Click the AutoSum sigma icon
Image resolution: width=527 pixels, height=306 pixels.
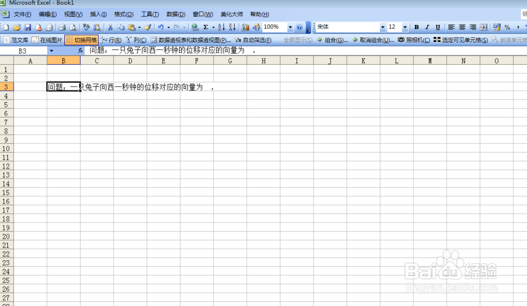[x=206, y=27]
